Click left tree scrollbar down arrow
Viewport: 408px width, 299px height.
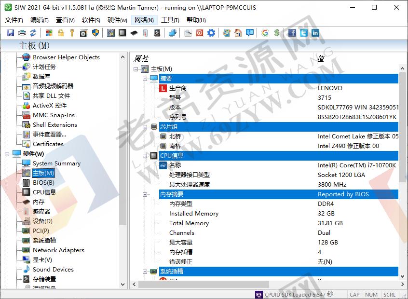pyautogui.click(x=123, y=285)
